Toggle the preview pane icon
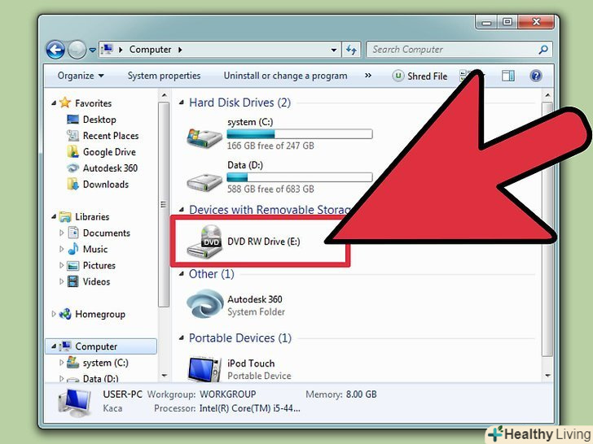 [508, 76]
